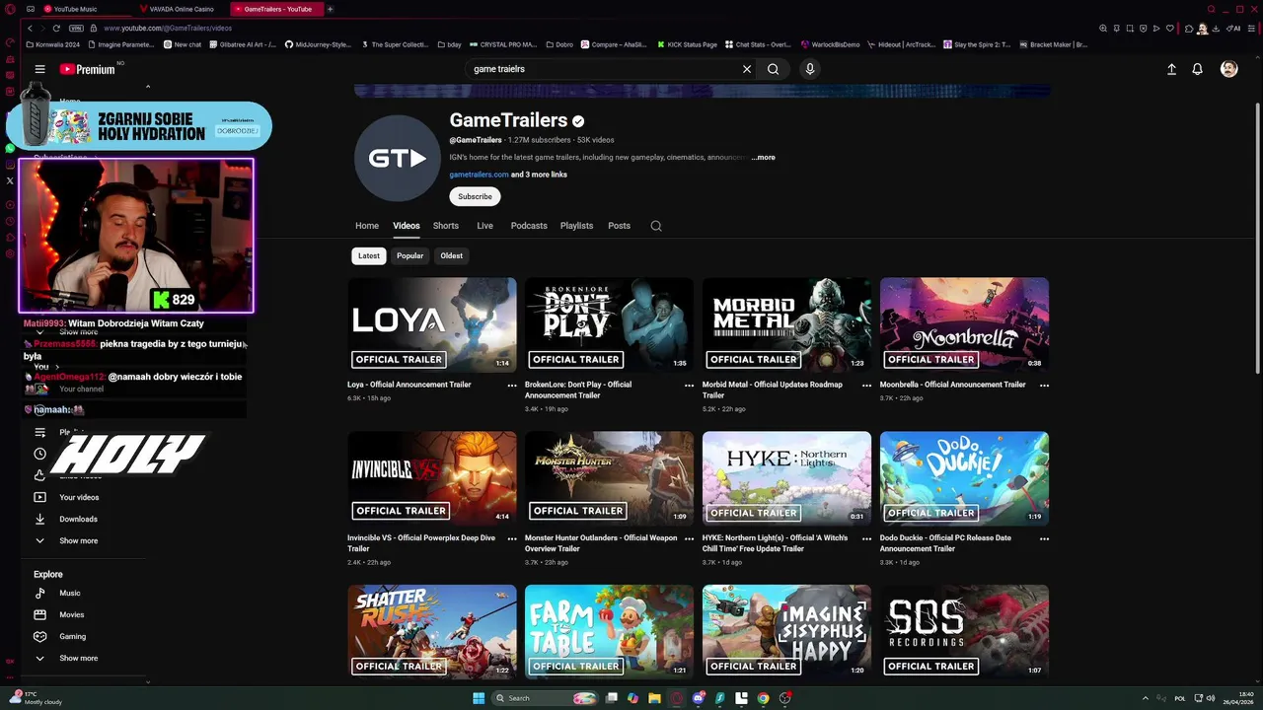Click the browser address bar URL
Image resolution: width=1263 pixels, height=710 pixels.
point(167,29)
